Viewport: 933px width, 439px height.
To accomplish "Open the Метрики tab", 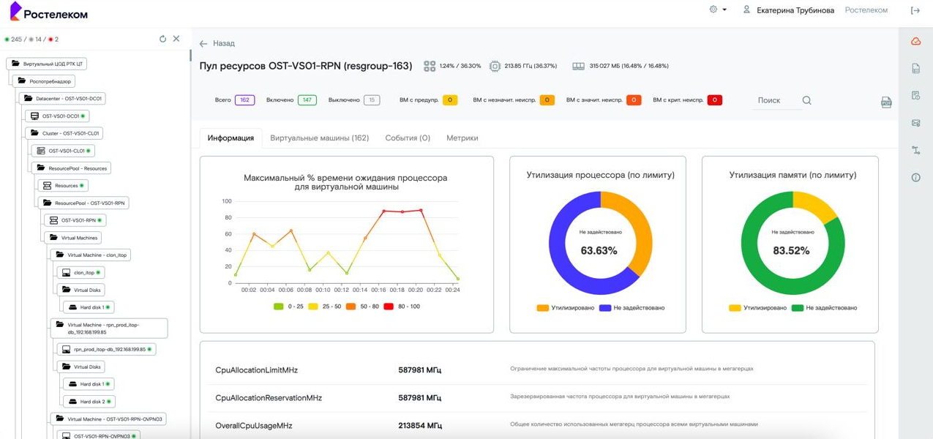I will (462, 138).
